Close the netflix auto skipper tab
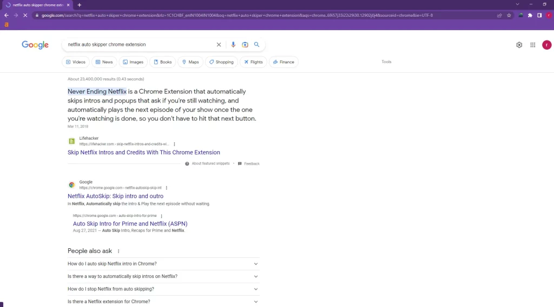Screen dimensions: 554x307 (x=68, y=5)
